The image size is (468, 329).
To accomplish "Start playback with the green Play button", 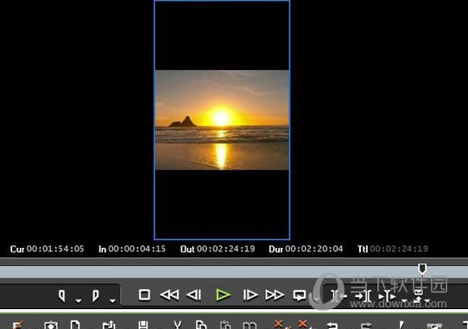I will coord(223,295).
